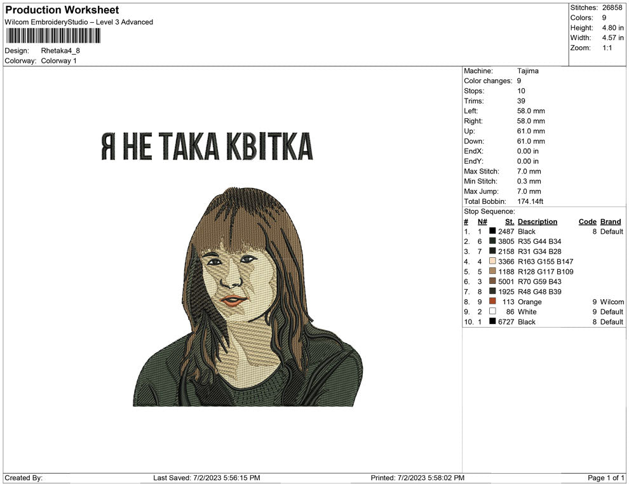Image resolution: width=629 pixels, height=484 pixels.
Task: Click the N# column header
Action: 482,222
